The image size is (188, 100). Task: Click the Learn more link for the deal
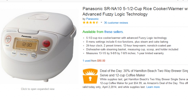[x=153, y=87]
